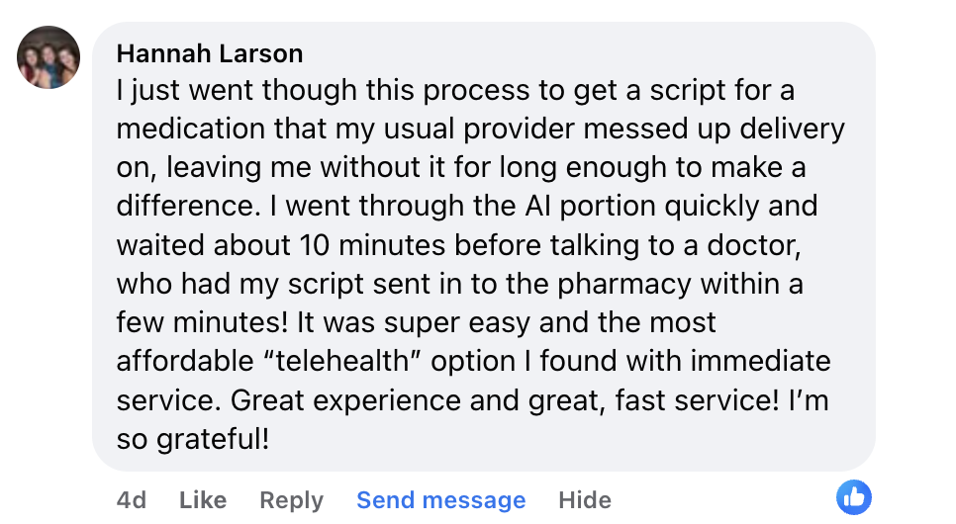The image size is (956, 524).
Task: Click the commenter's round avatar image
Action: point(48,57)
